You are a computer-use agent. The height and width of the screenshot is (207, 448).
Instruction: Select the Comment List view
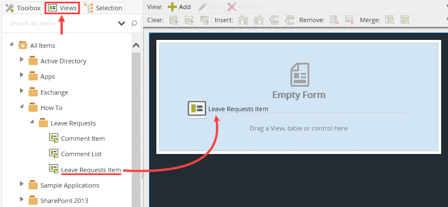coord(81,154)
